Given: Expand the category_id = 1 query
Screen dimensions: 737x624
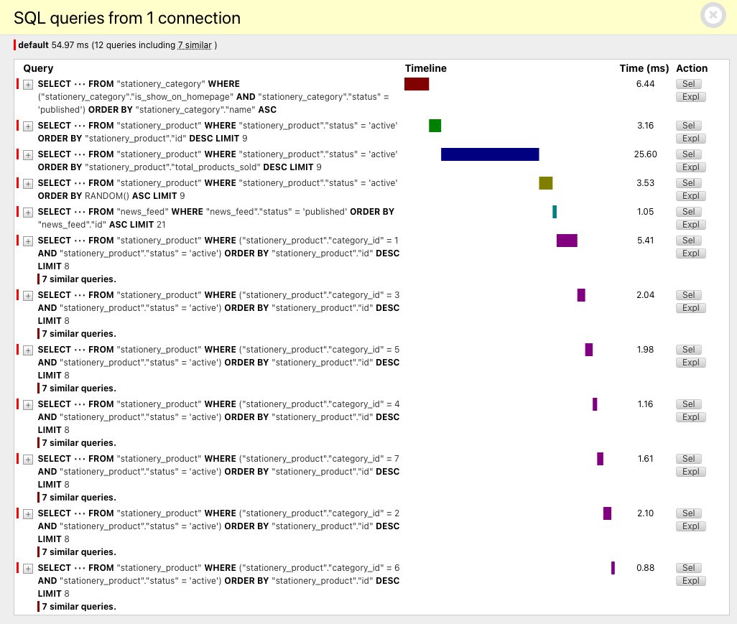Looking at the screenshot, I should [28, 241].
